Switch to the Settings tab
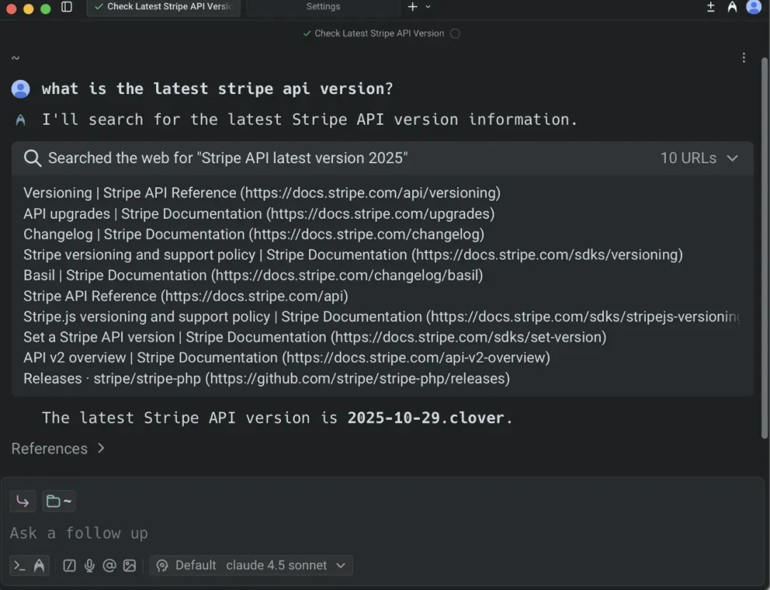This screenshot has width=770, height=590. coord(323,7)
